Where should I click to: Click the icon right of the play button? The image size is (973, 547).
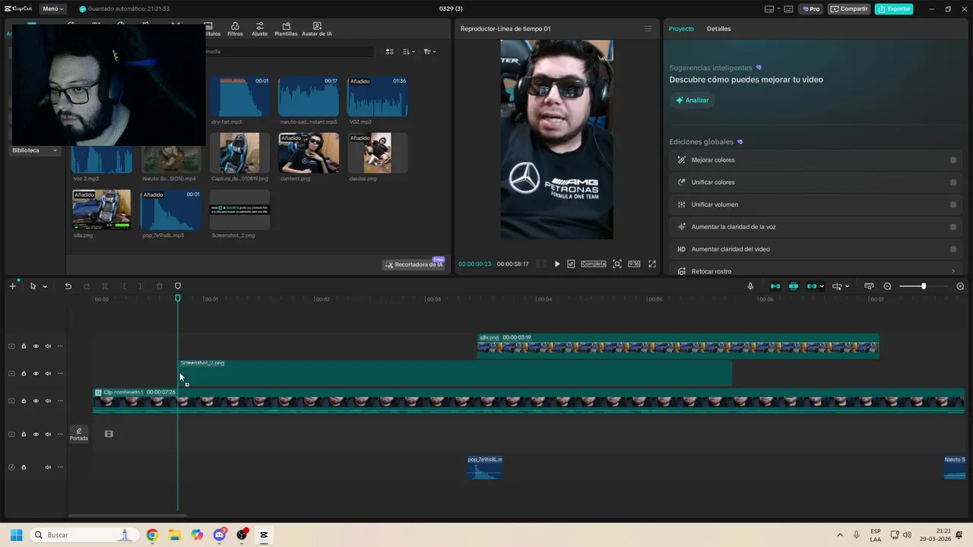(x=571, y=264)
